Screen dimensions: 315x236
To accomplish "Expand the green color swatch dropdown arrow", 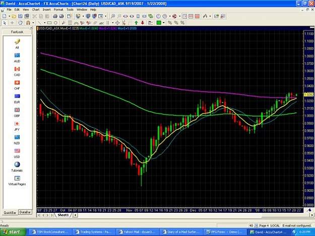I will click(x=164, y=23).
